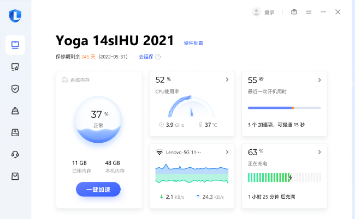
Task: Open the monitor with star sidebar icon
Action: pyautogui.click(x=15, y=67)
